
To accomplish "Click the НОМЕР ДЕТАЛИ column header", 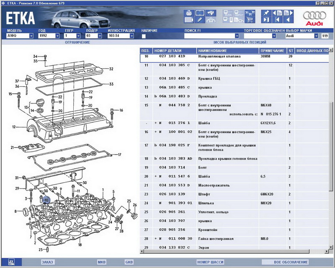I will tap(175, 51).
